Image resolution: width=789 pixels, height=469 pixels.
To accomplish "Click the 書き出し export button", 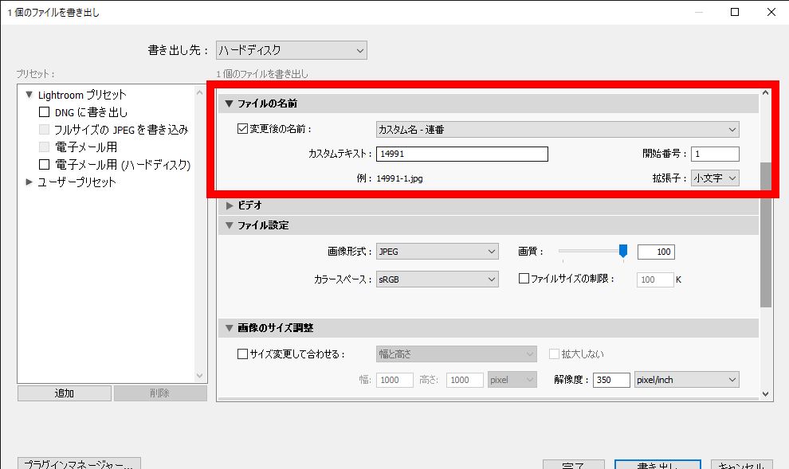I will click(x=657, y=464).
